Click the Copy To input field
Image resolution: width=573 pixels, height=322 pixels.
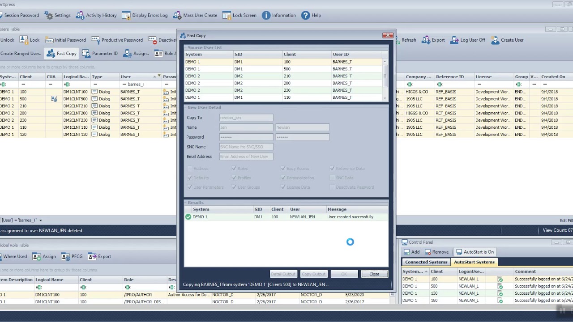(246, 118)
